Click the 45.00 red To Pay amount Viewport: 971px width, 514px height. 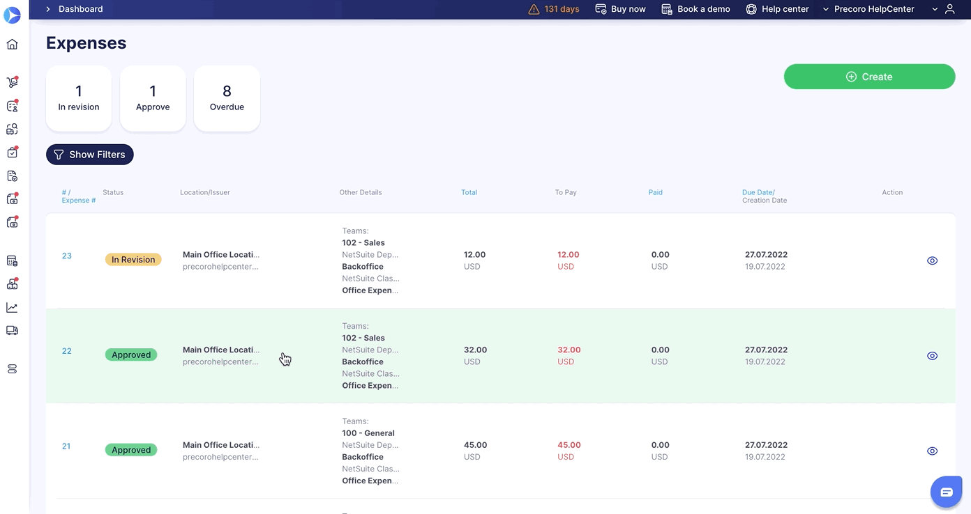click(x=569, y=446)
